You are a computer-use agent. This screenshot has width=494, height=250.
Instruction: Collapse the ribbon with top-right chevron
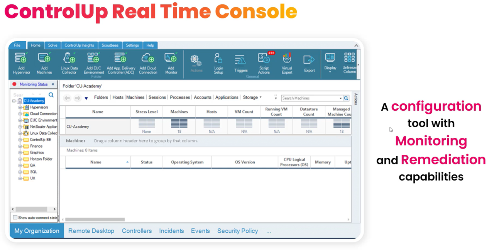coord(356,46)
